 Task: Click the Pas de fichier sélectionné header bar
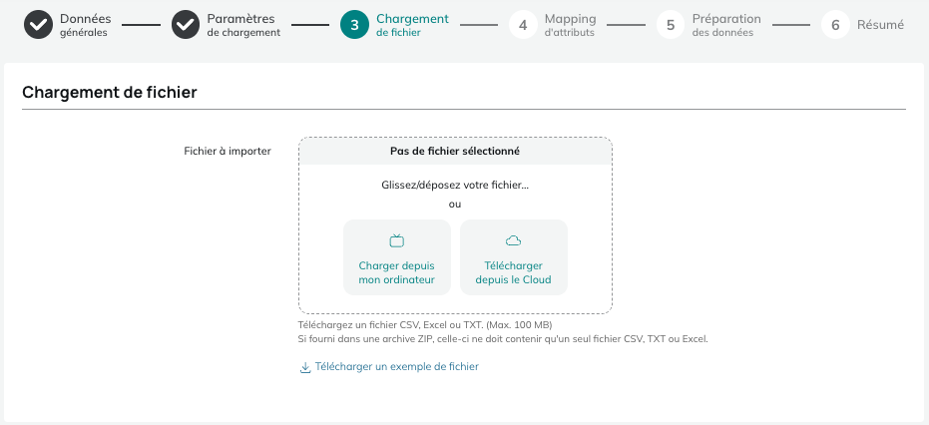pos(455,152)
